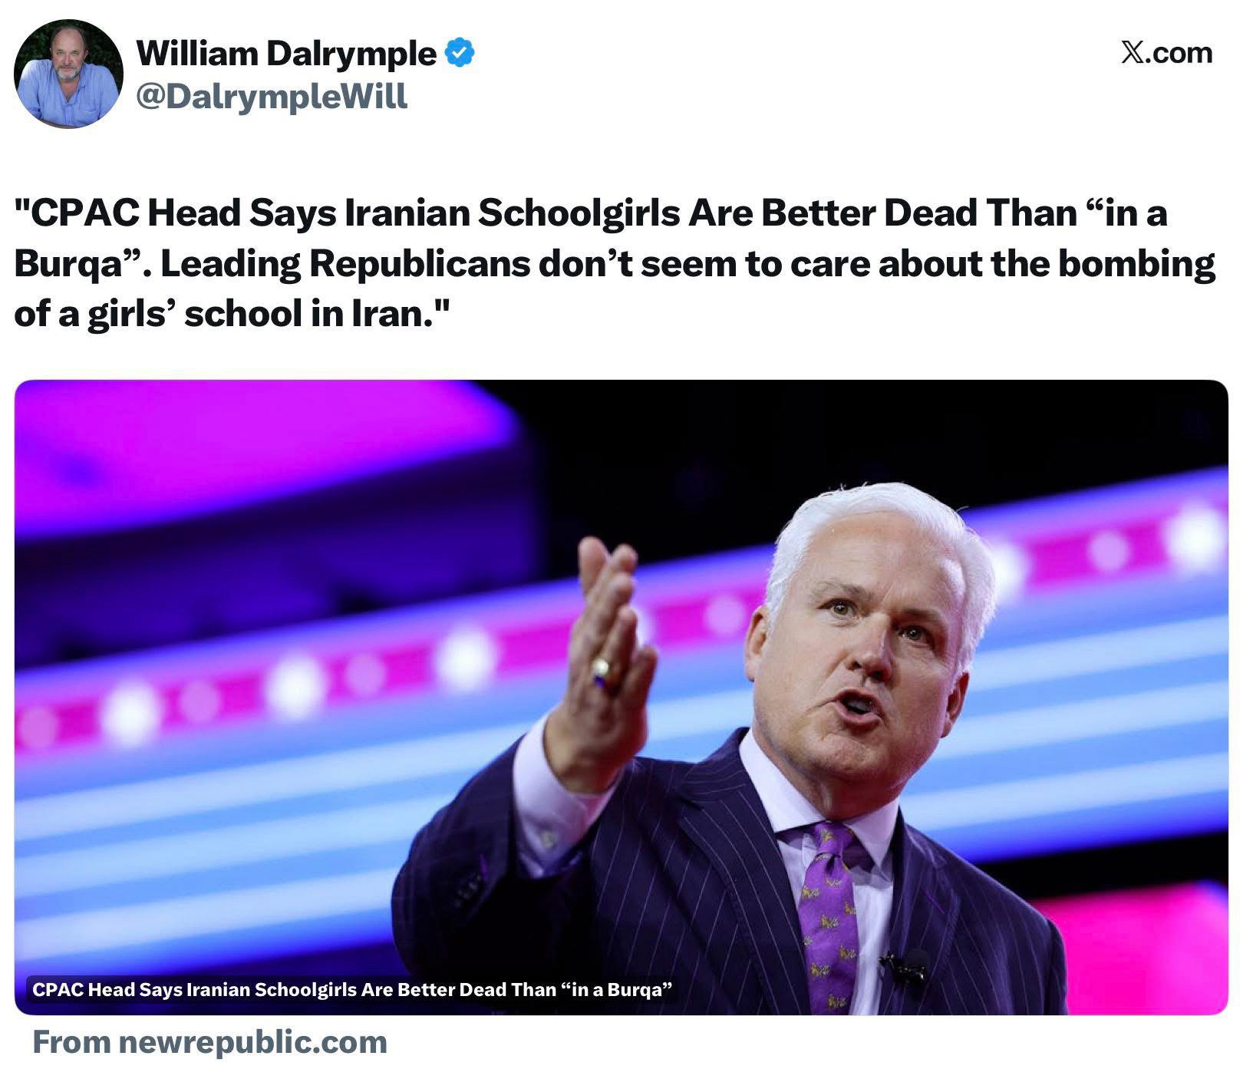Click the final line 'of a girls' school in Iran.'
The height and width of the screenshot is (1092, 1243).
click(x=230, y=314)
